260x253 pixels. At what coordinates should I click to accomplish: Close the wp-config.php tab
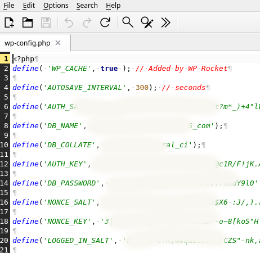click(x=58, y=43)
